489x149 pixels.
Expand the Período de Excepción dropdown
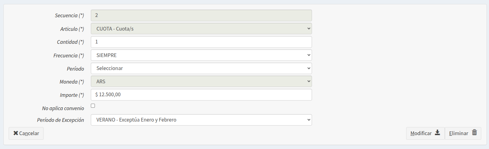click(201, 120)
